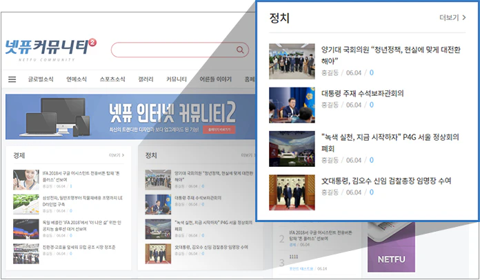Screen dimensions: 480x280
Task: Click the search magnifier icon
Action: tap(240, 50)
